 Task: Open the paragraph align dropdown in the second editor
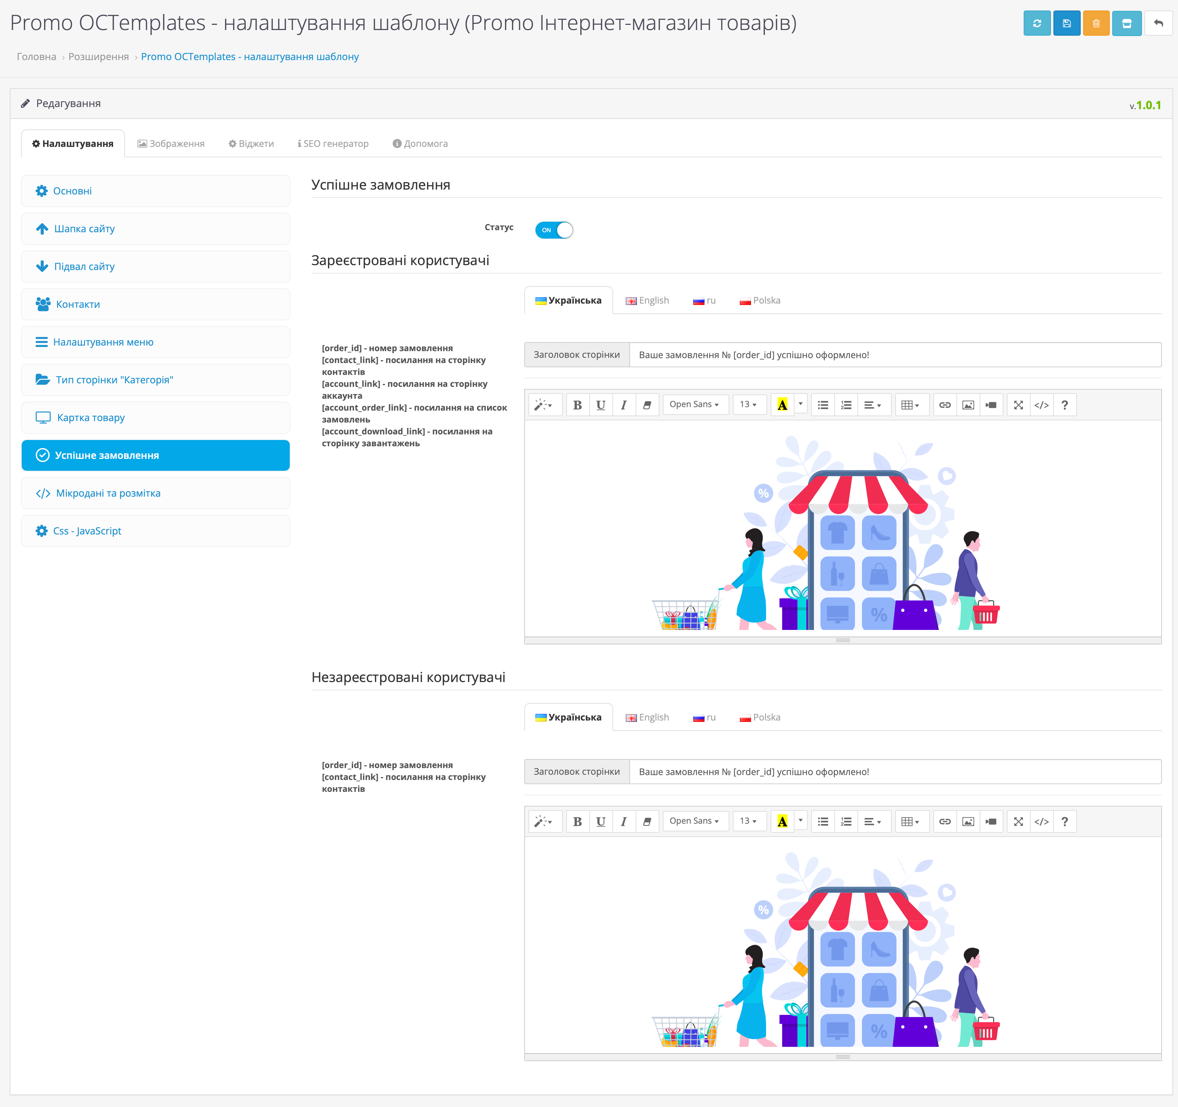point(872,822)
